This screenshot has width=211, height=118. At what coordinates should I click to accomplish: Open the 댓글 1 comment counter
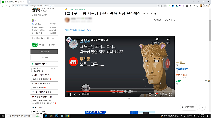tap(158, 20)
